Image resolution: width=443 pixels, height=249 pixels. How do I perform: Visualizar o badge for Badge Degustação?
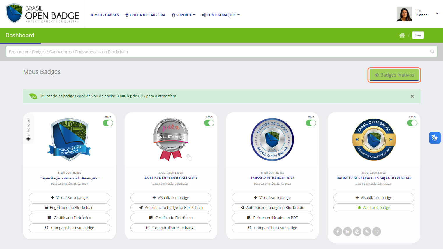(x=374, y=197)
